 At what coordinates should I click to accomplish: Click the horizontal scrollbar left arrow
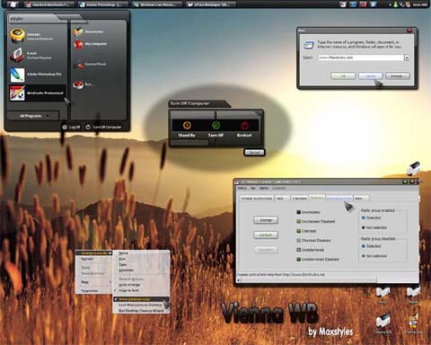point(239,280)
